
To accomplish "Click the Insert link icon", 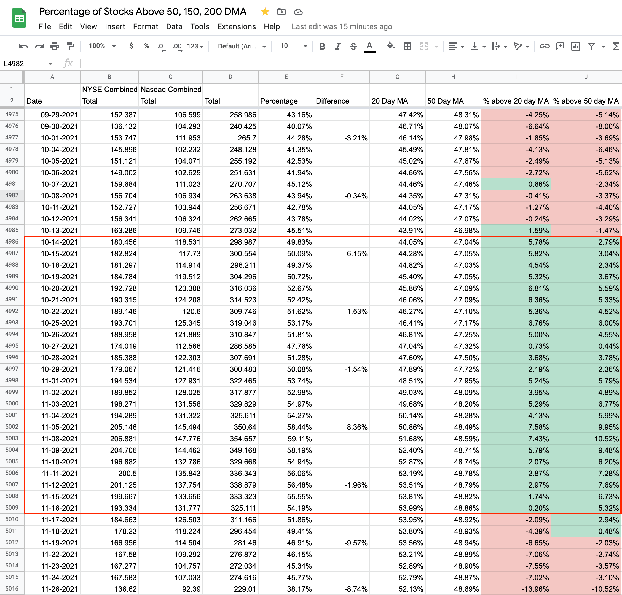I will point(544,46).
